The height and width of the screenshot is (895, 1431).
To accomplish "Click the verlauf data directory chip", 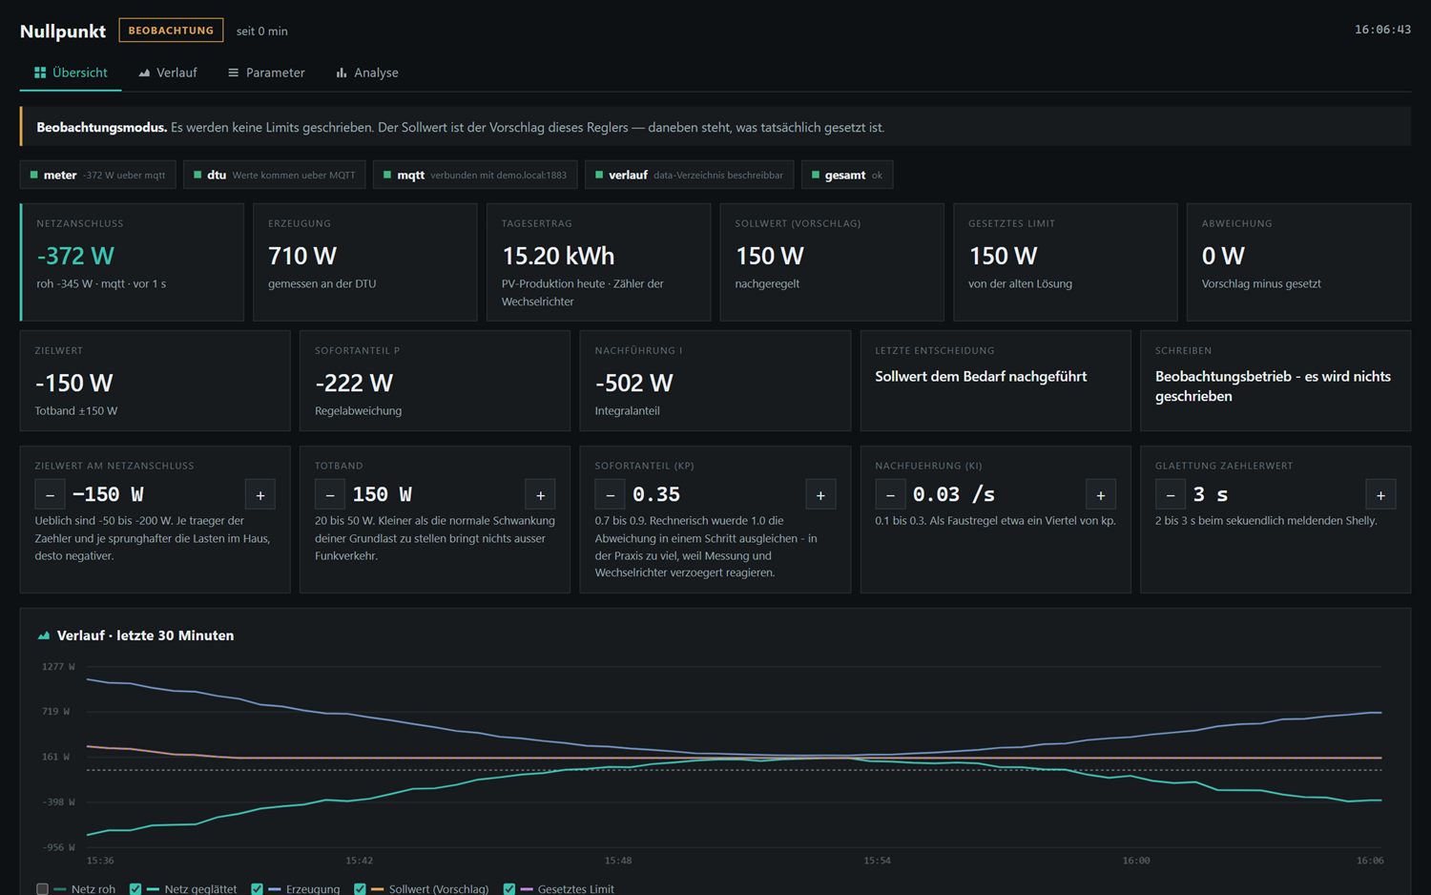I will 689,175.
